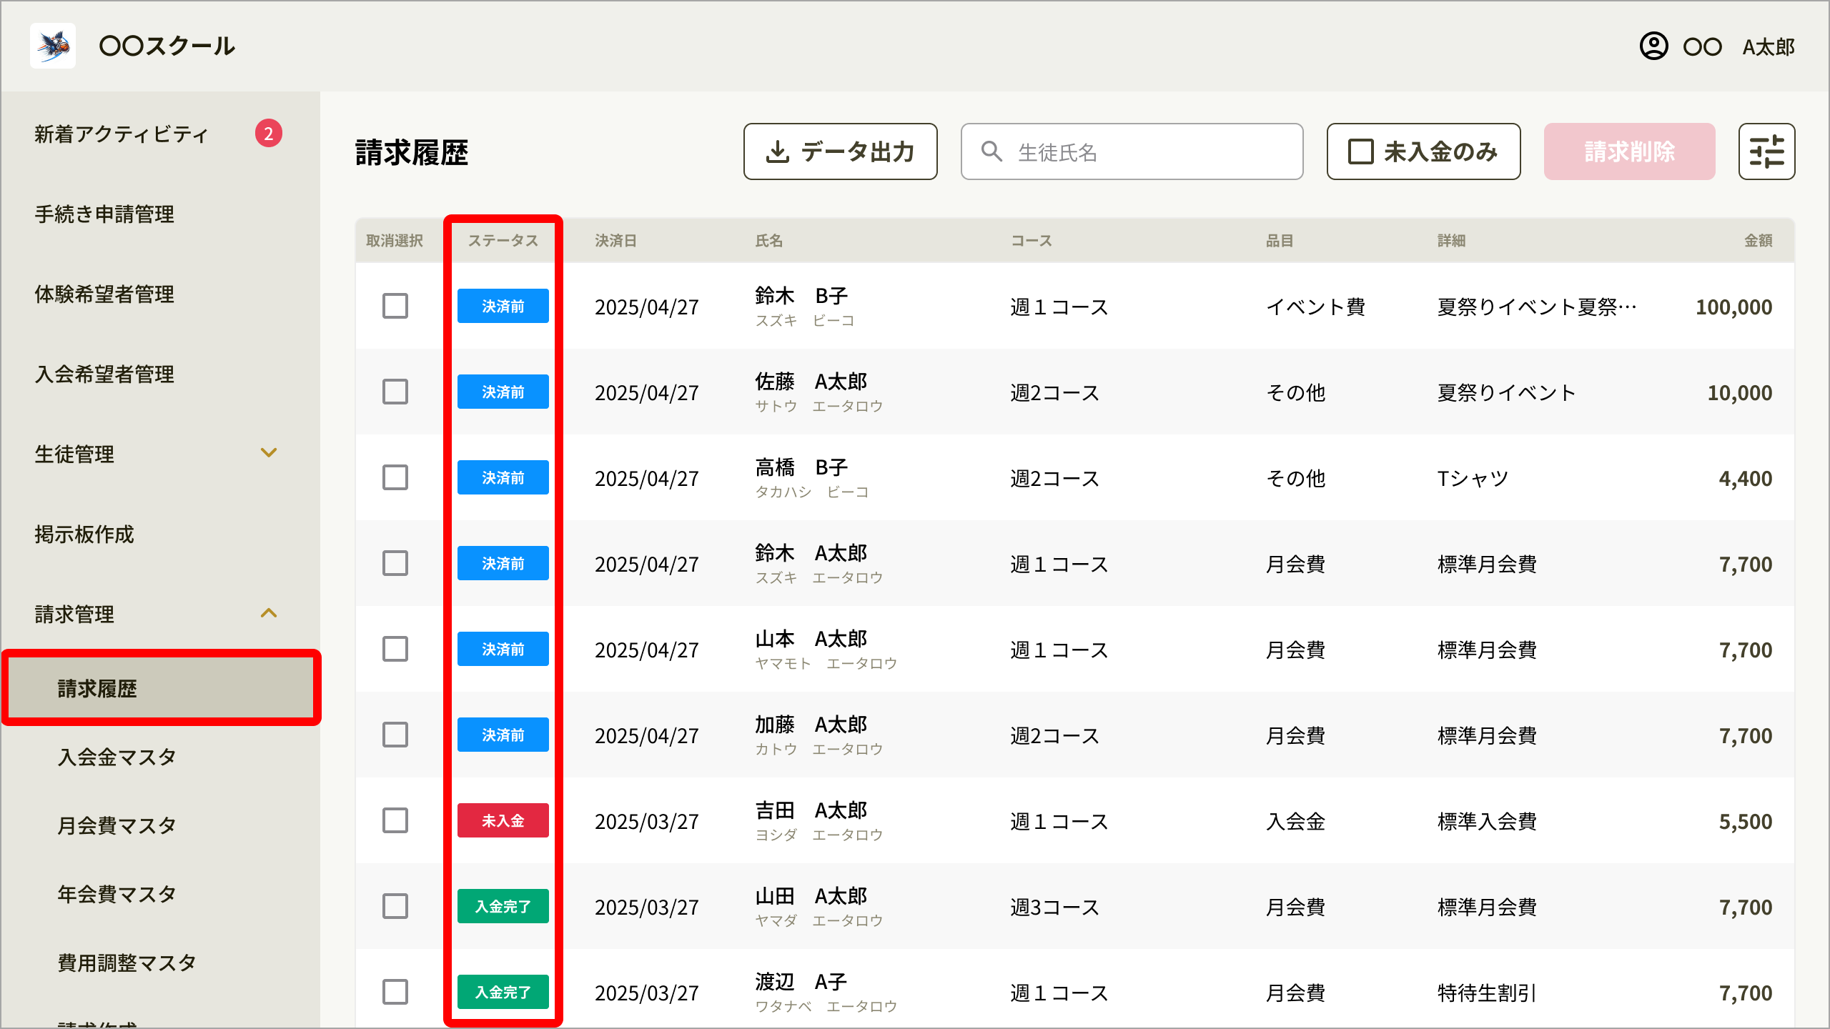Select the 山田 A太郎 row checkbox
Screen dimensions: 1830x1029
(x=395, y=906)
